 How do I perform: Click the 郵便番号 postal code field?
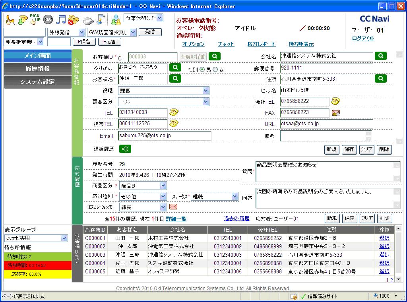(x=327, y=68)
